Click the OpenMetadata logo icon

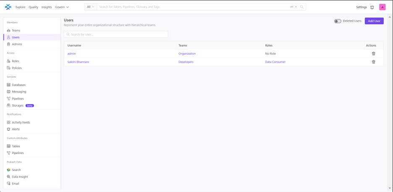[x=8, y=7]
